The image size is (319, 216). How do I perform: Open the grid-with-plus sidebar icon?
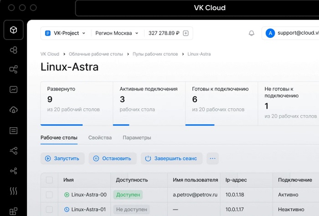(x=13, y=211)
